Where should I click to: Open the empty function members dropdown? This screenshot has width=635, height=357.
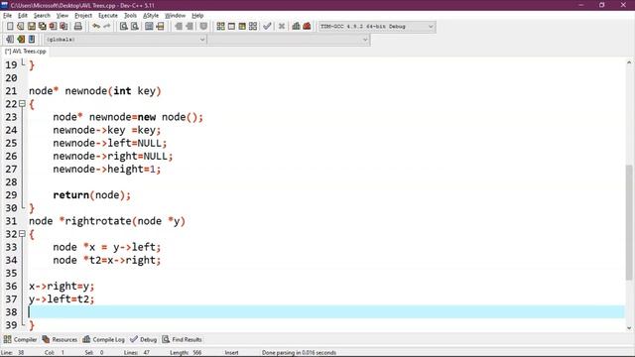289,40
